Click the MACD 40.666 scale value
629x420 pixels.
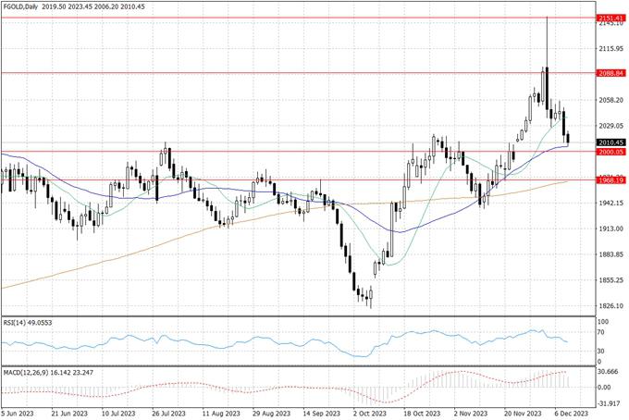[x=607, y=370]
